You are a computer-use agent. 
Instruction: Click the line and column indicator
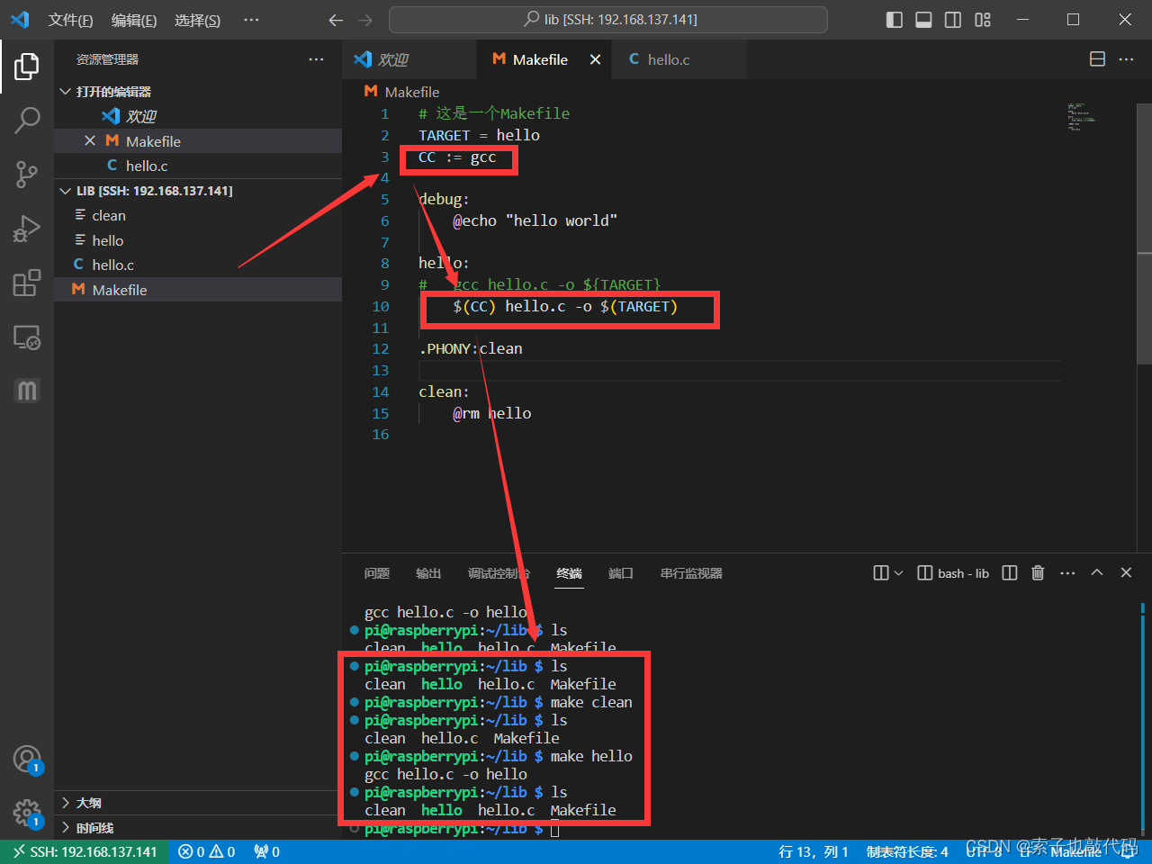(814, 852)
